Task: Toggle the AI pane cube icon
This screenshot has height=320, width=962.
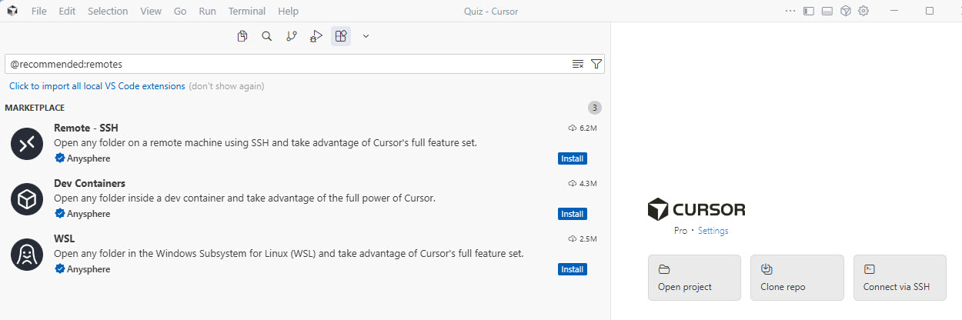Action: pos(845,12)
